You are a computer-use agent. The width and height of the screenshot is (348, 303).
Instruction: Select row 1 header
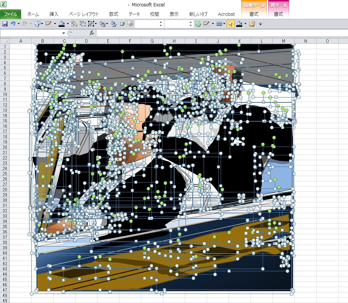coord(5,46)
